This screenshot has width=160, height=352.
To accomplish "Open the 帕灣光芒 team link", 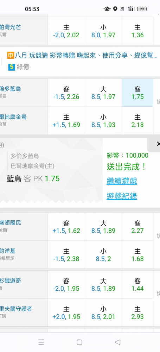I will [11, 27].
